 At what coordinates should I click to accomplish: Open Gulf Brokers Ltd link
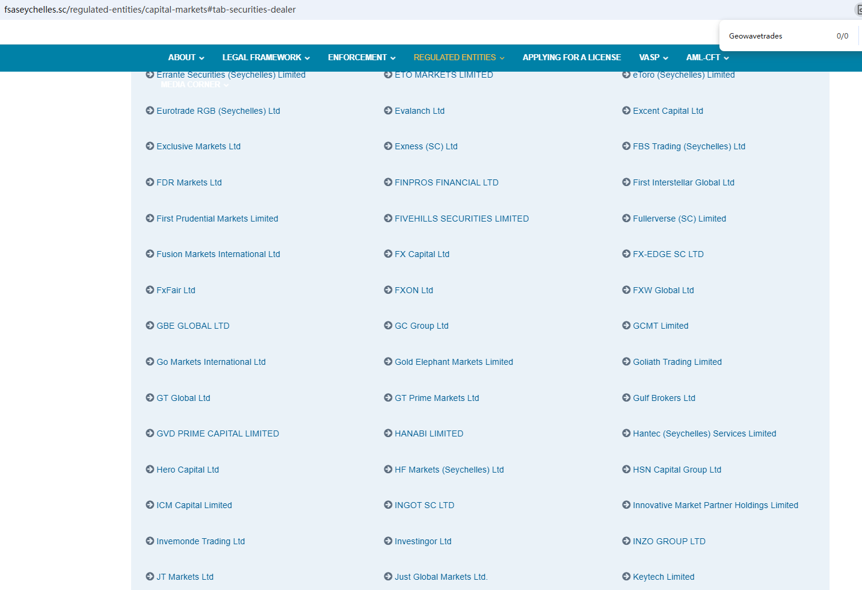(x=664, y=398)
